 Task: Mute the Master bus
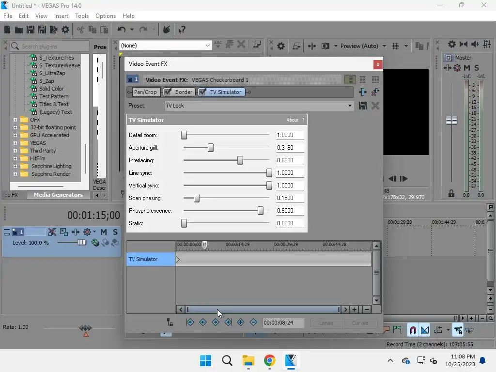pyautogui.click(x=467, y=68)
